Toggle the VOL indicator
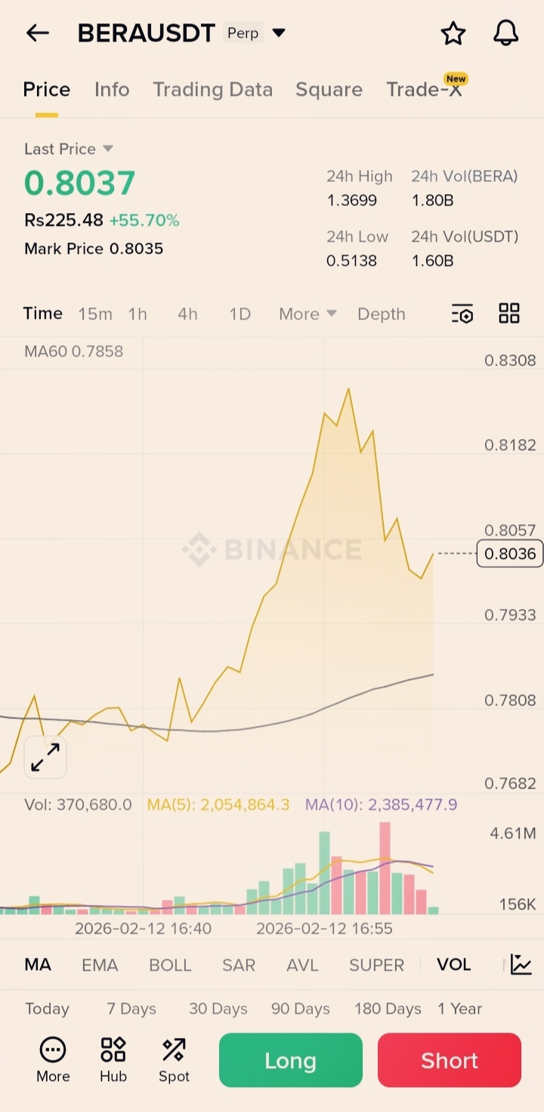This screenshot has height=1112, width=544. click(x=453, y=965)
